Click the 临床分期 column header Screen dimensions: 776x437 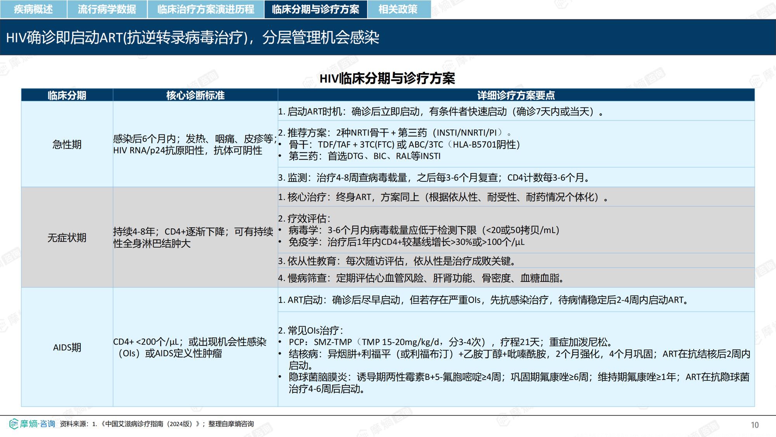point(67,95)
